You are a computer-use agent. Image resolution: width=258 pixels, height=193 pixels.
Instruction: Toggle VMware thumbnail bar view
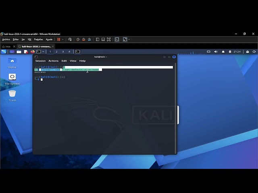(x=103, y=39)
